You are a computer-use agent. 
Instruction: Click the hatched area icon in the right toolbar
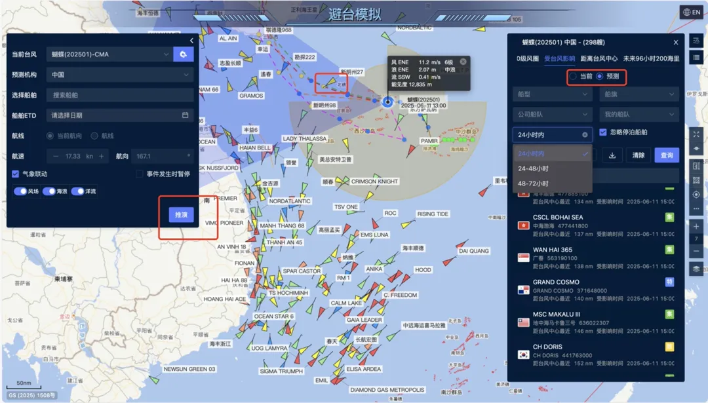(x=696, y=180)
